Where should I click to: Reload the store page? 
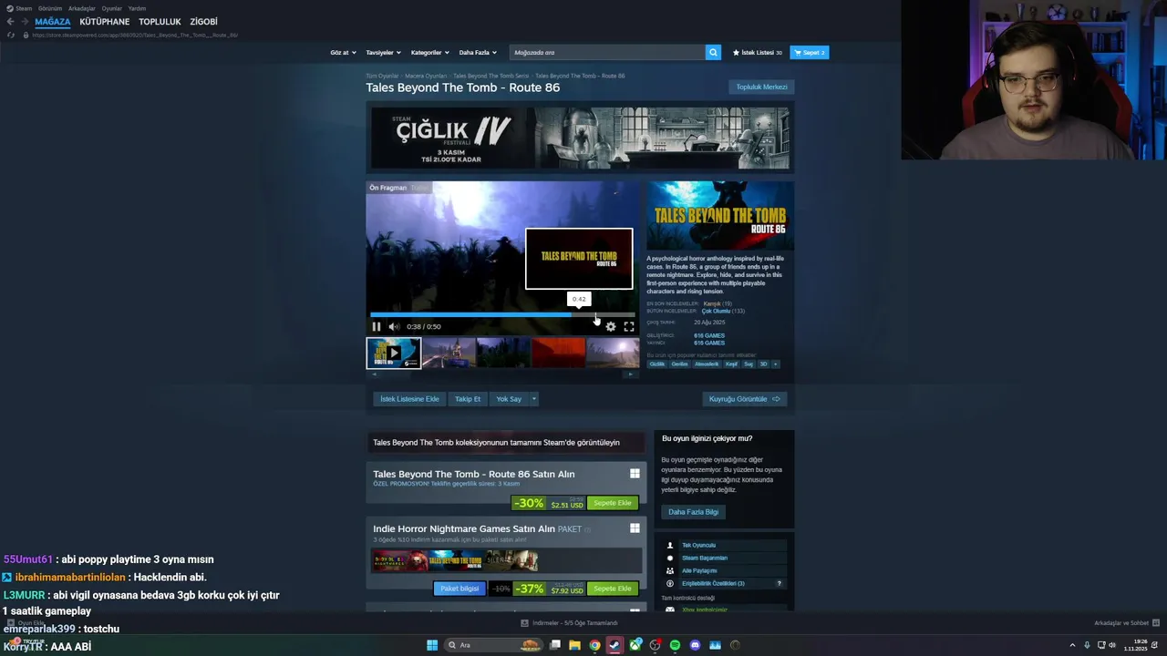click(11, 35)
